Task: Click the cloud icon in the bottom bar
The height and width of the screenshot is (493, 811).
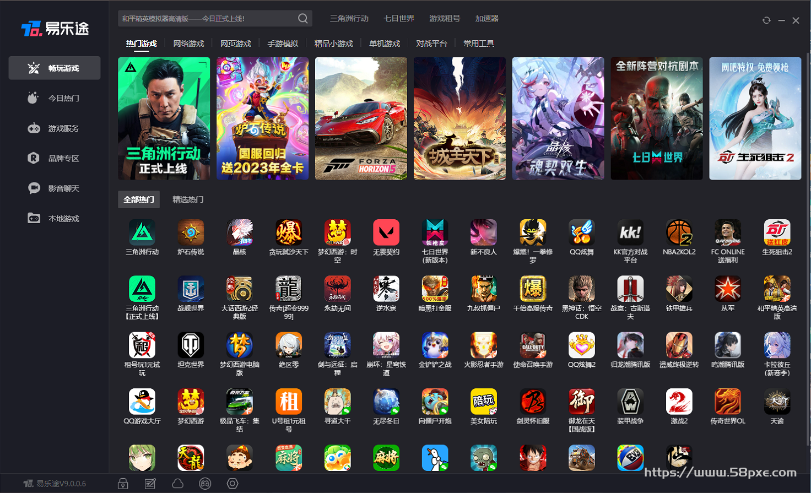Action: pos(177,484)
